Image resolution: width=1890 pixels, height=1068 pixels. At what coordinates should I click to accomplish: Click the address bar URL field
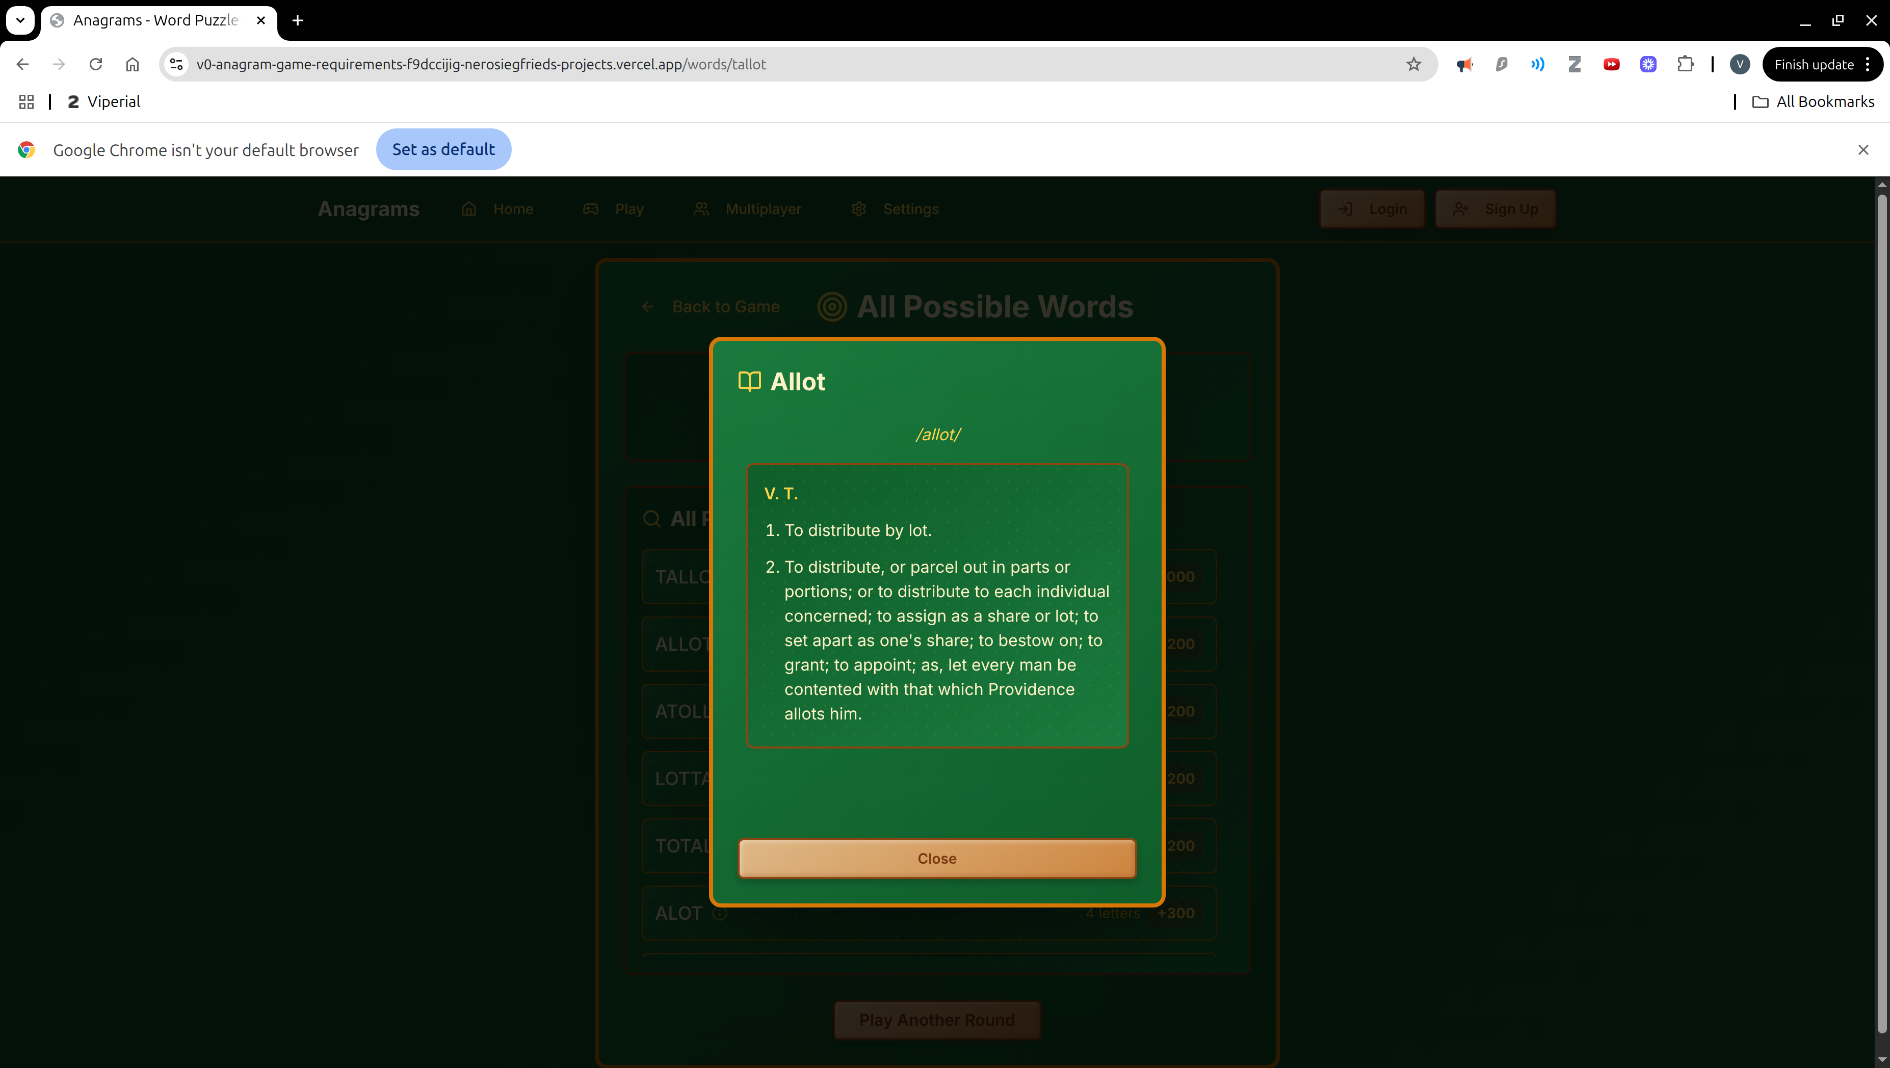[x=733, y=65]
